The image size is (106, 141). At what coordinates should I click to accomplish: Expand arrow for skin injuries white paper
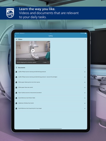[85, 82]
